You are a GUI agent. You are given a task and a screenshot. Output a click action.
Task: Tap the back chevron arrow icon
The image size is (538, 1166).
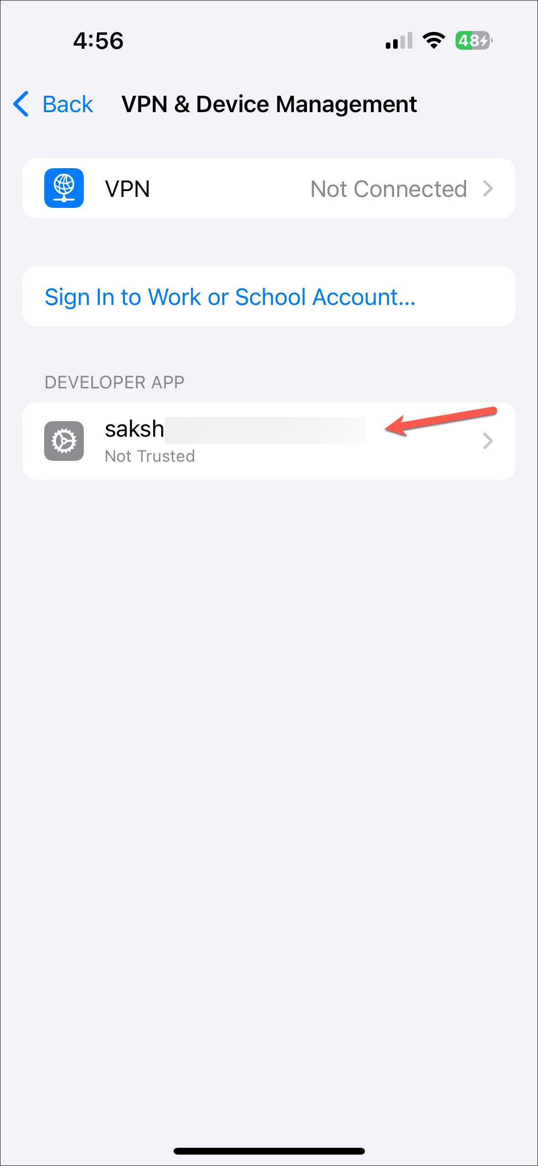point(21,104)
